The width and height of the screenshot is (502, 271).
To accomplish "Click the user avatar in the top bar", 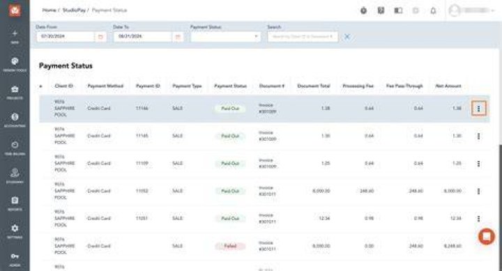I will [455, 10].
